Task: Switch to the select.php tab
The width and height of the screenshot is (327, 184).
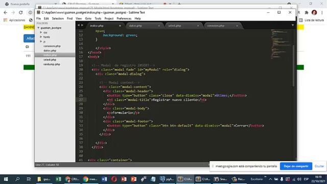Action: click(175, 26)
